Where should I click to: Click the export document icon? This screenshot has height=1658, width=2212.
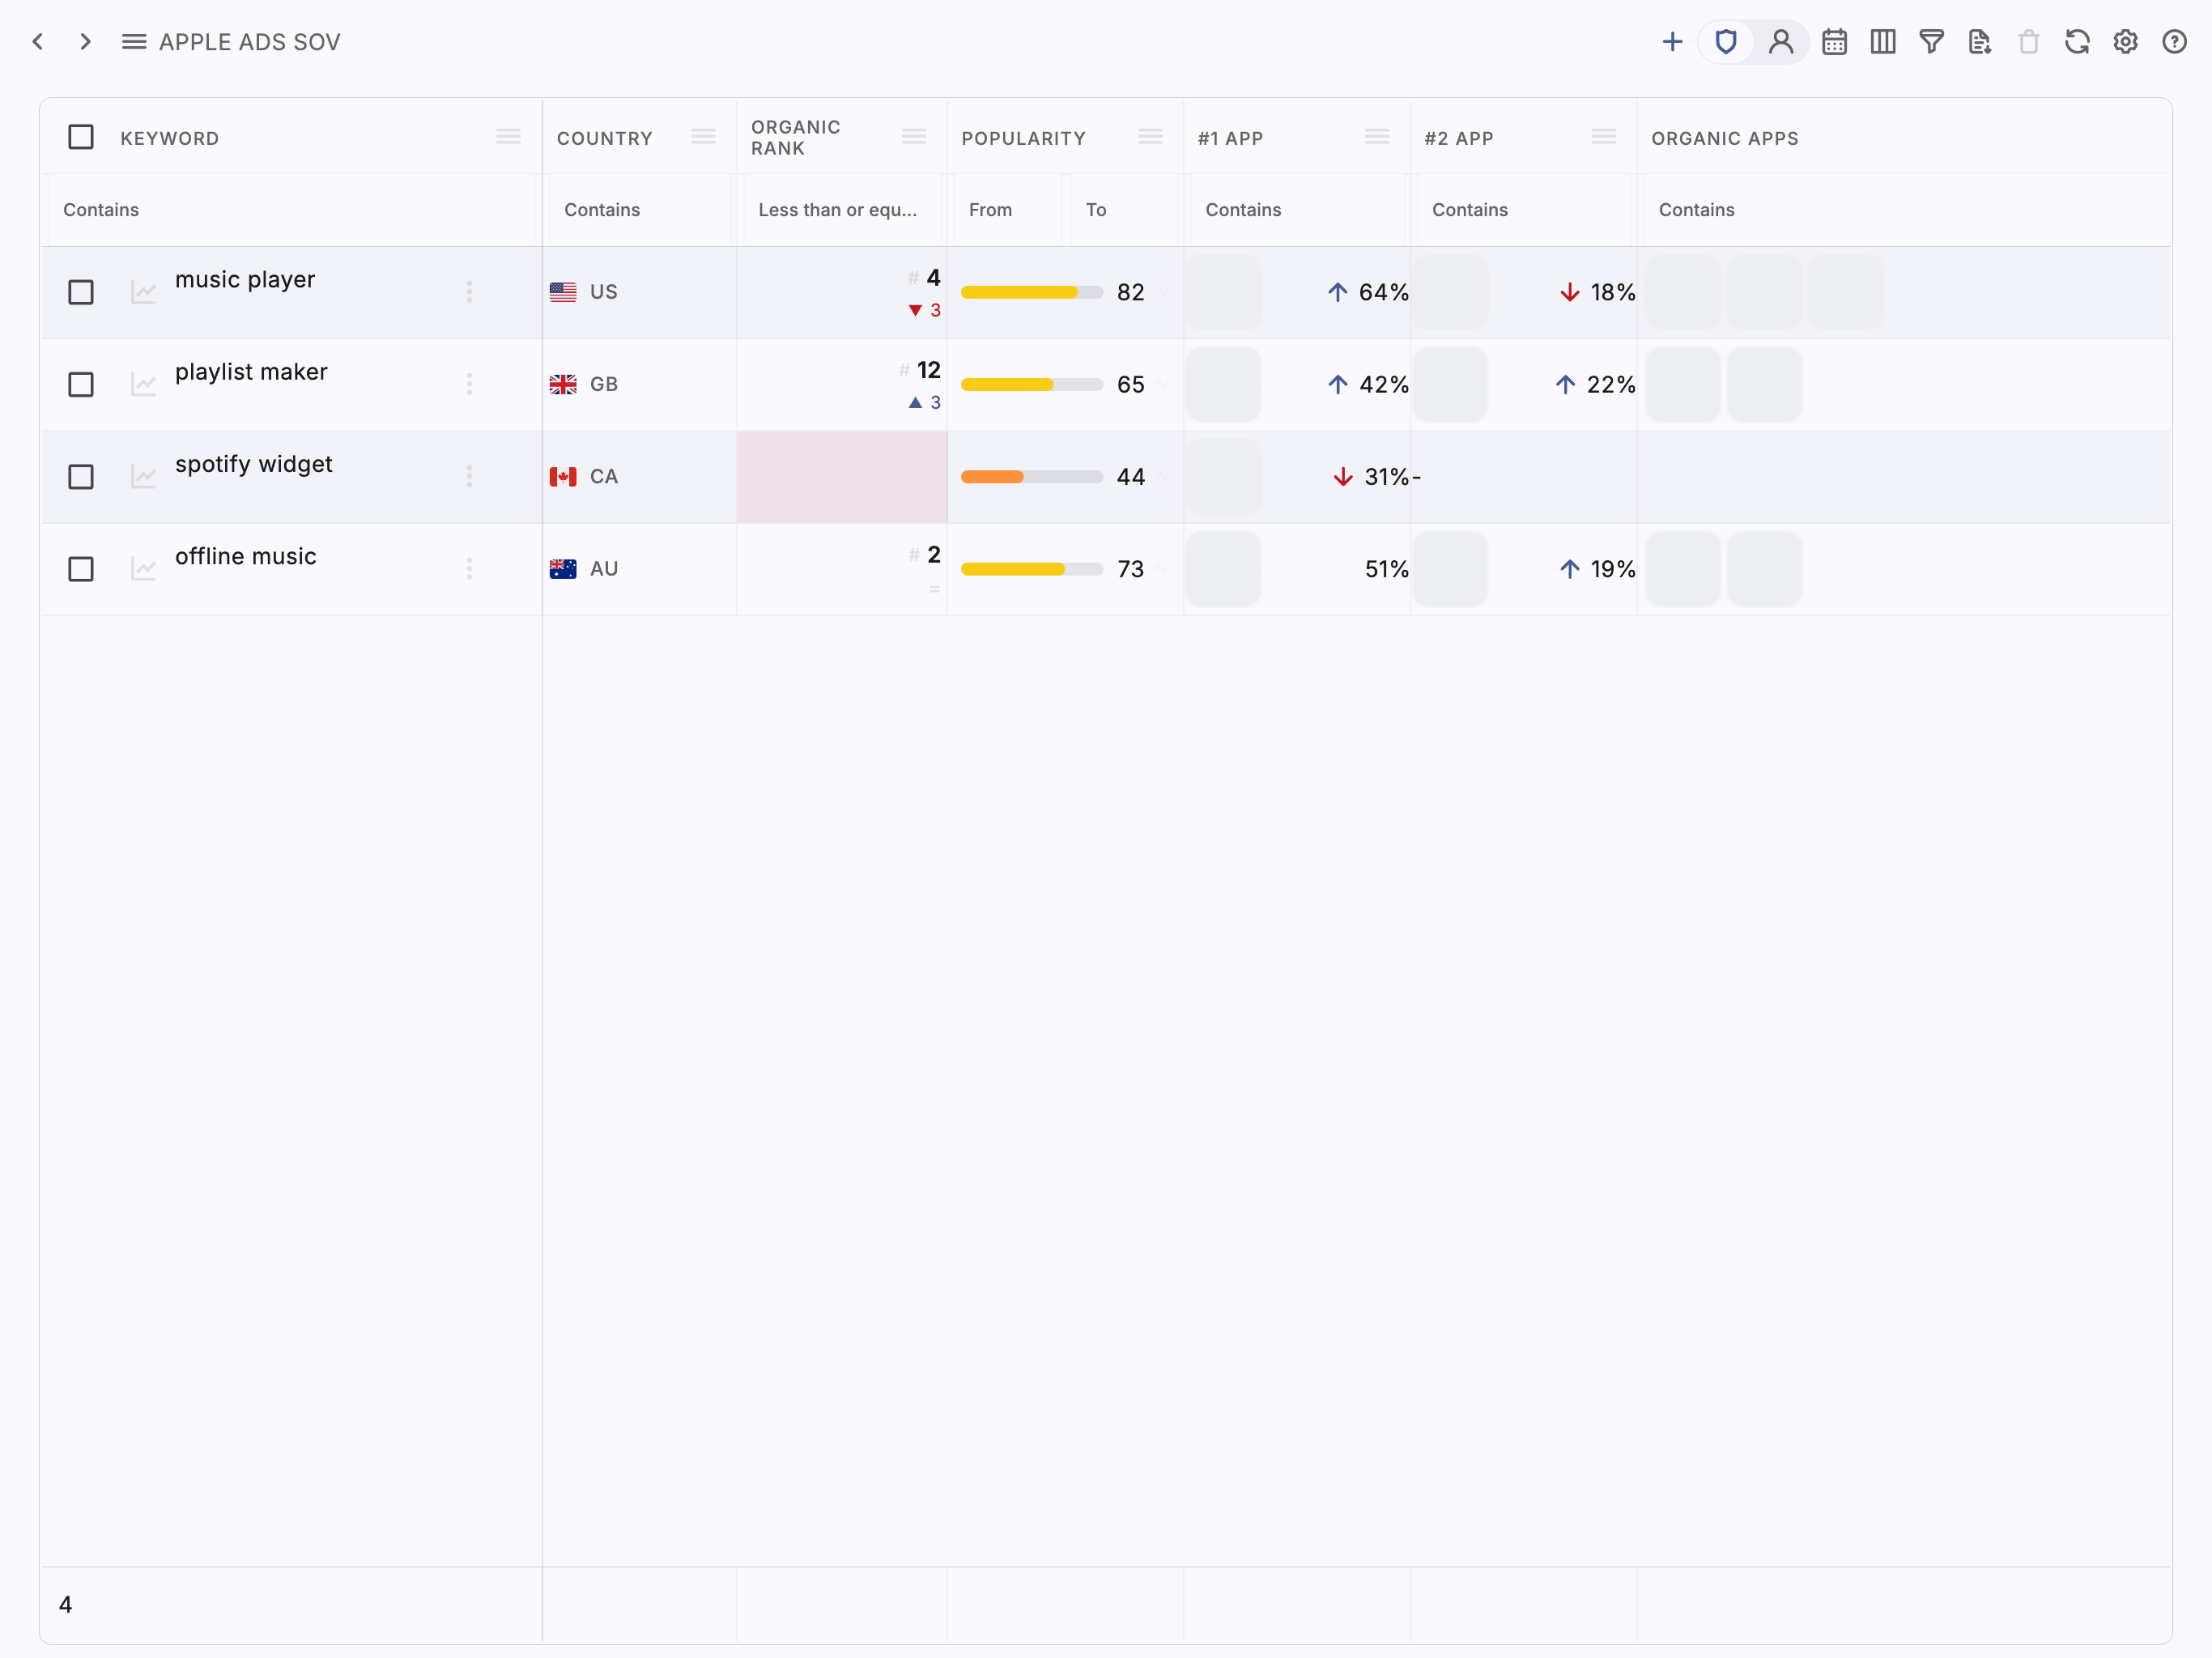[1980, 42]
